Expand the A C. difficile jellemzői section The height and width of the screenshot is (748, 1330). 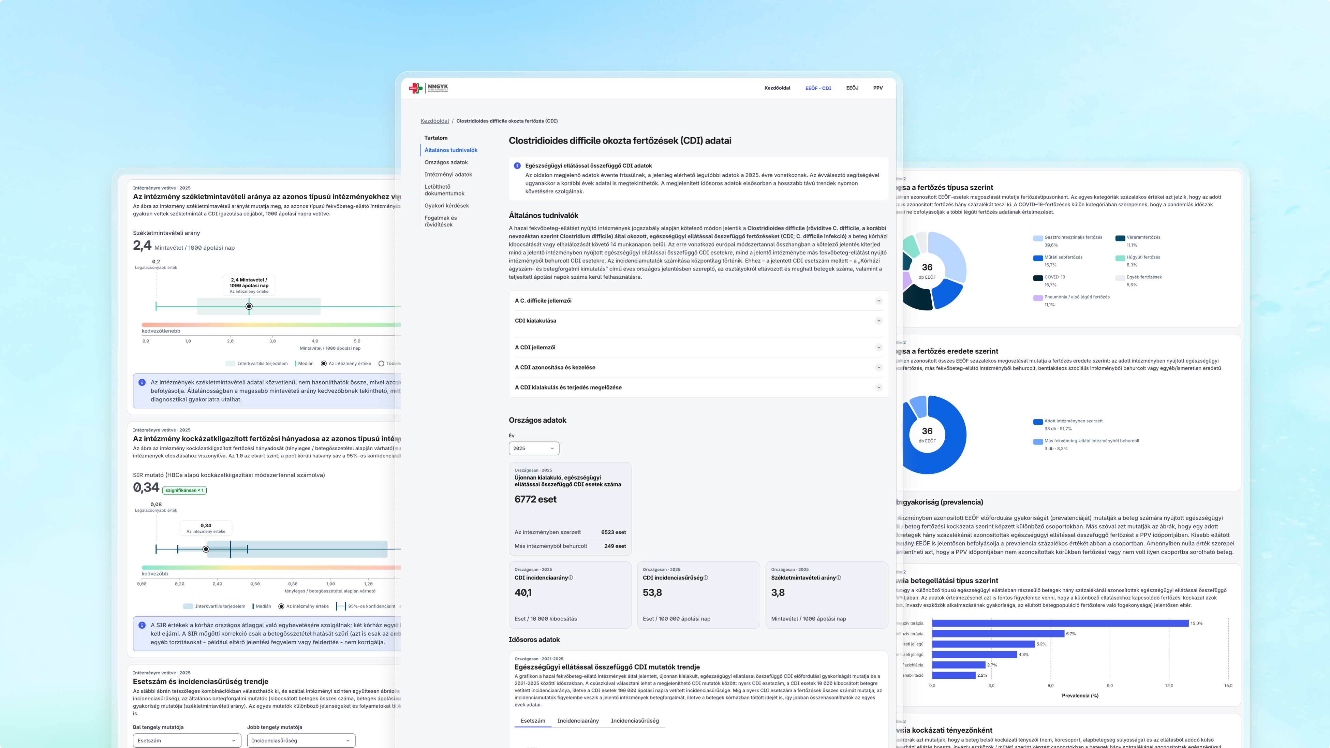pyautogui.click(x=698, y=300)
